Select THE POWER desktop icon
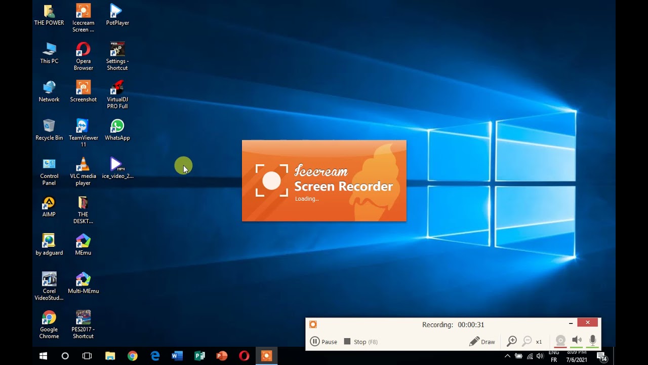 coord(49,15)
